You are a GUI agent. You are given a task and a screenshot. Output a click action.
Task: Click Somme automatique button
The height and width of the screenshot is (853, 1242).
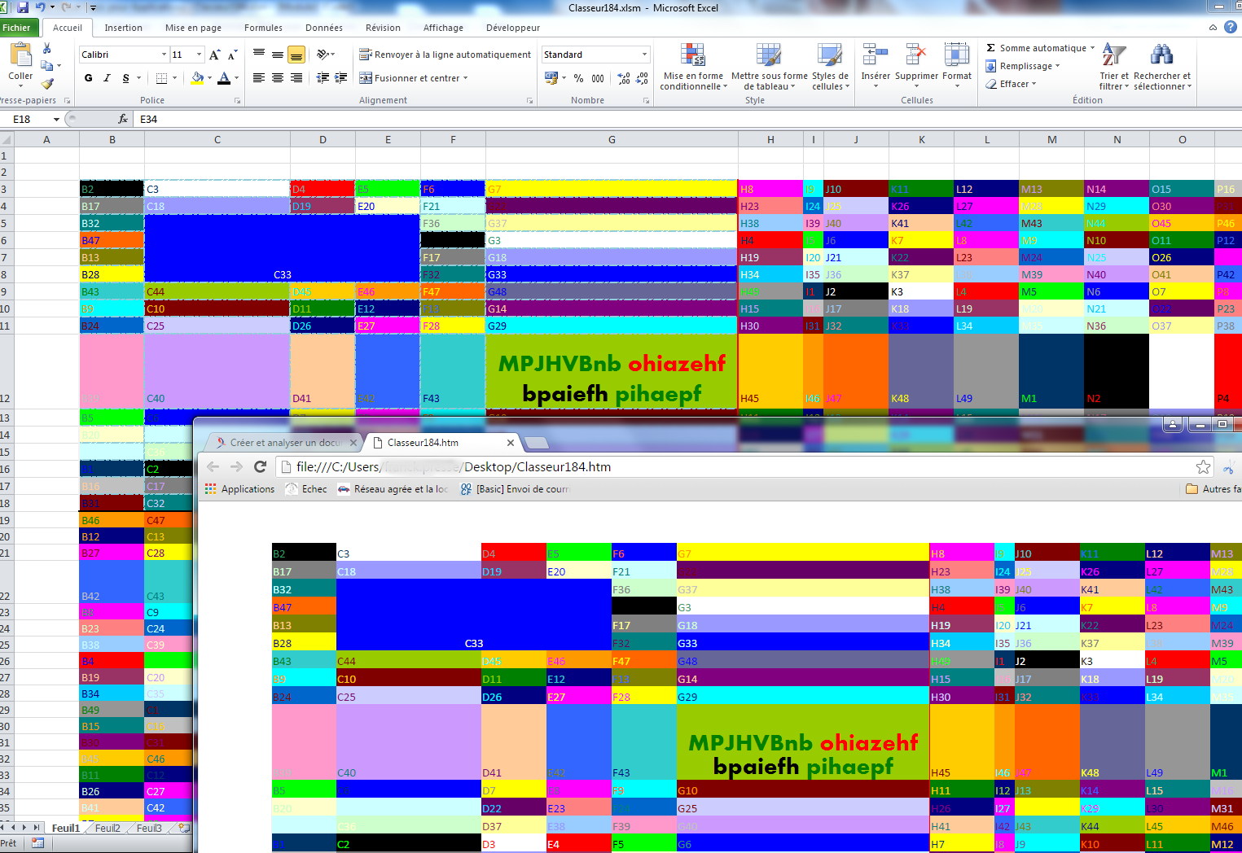tap(1040, 48)
